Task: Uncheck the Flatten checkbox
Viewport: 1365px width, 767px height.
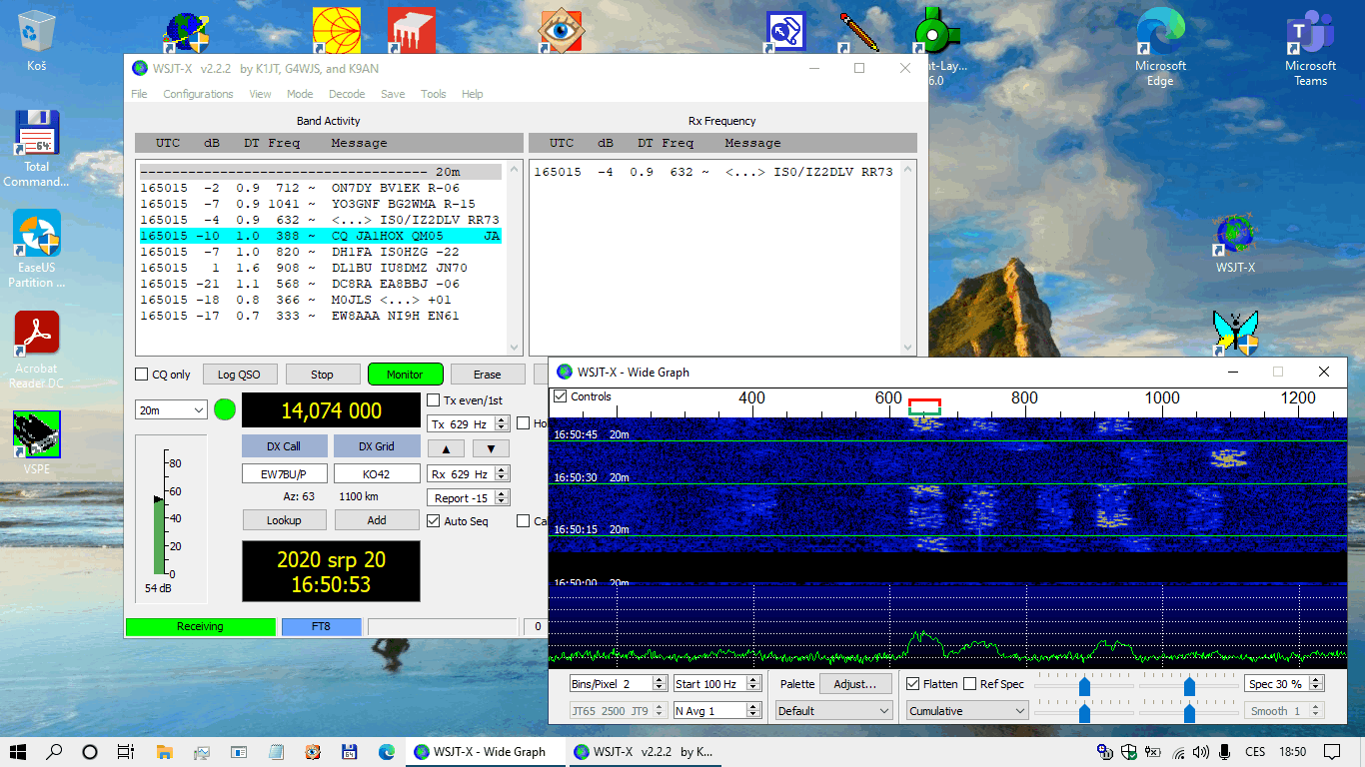Action: (x=913, y=684)
